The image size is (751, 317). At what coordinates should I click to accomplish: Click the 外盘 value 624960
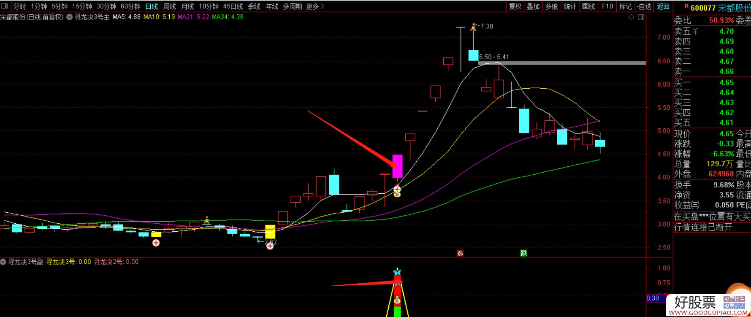click(721, 174)
